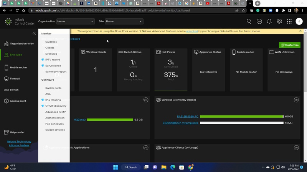Image resolution: width=307 pixels, height=172 pixels.
Task: Open the HQZone2 link
Action: 80,120
